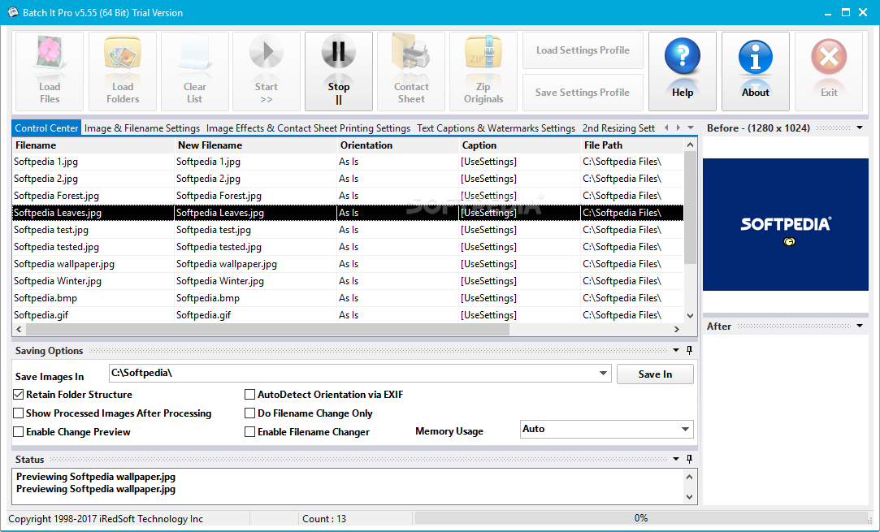Click the Save In button
The width and height of the screenshot is (880, 532).
(x=655, y=374)
